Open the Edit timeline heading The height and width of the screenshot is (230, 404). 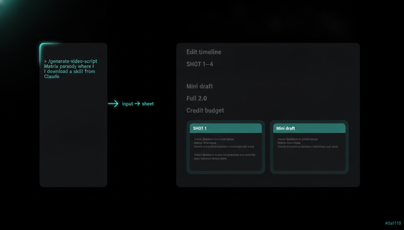tap(204, 52)
